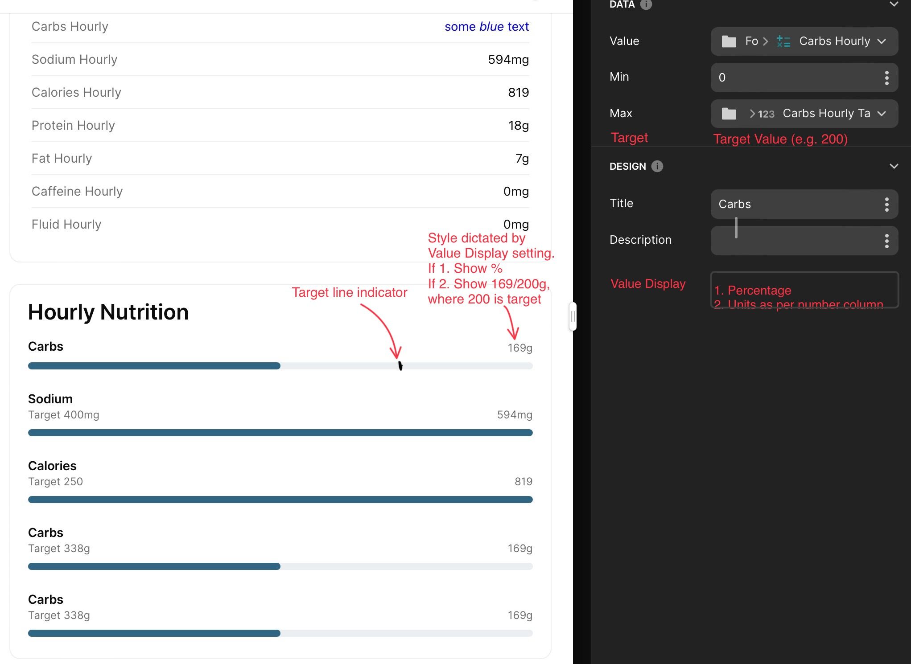This screenshot has width=911, height=664.
Task: Click the DATA section info icon
Action: click(646, 4)
